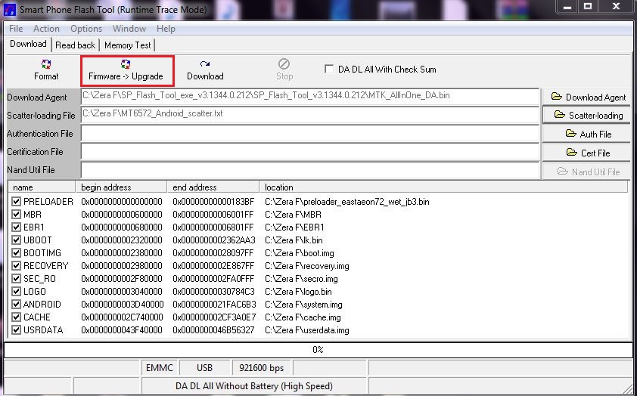Click the Scatter-loading folder button
Viewport: 637px width, 396px height.
pyautogui.click(x=586, y=115)
